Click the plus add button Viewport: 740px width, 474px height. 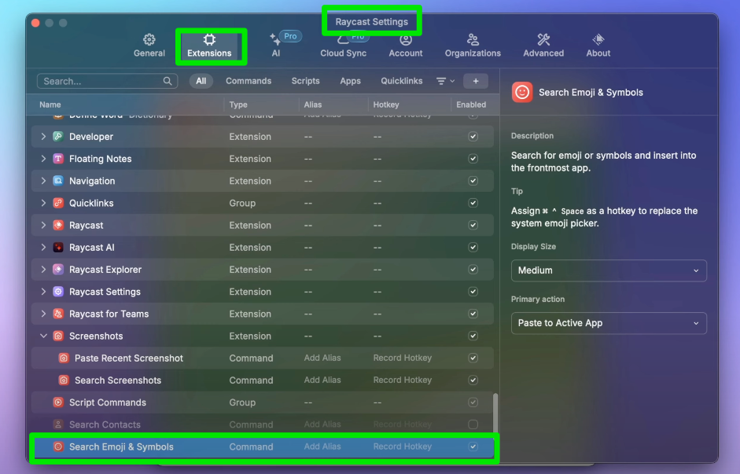pos(476,81)
